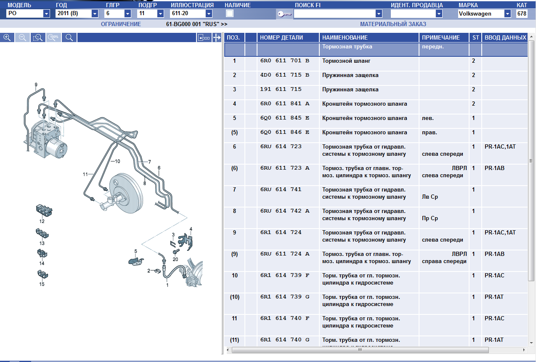536x362 pixels.
Task: Click the plain magnifier search icon
Action: pyautogui.click(x=69, y=37)
